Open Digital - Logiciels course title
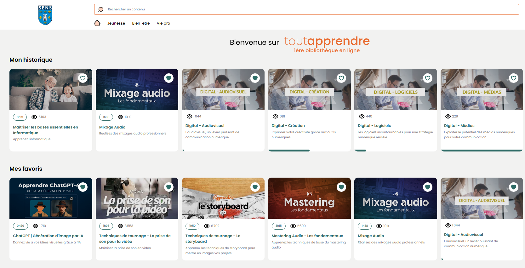The height and width of the screenshot is (268, 525). (374, 126)
